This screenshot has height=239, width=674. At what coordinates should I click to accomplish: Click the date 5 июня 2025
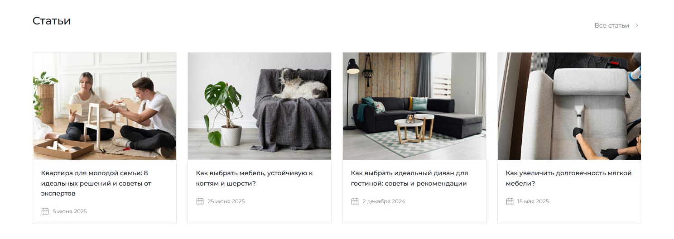(x=69, y=211)
